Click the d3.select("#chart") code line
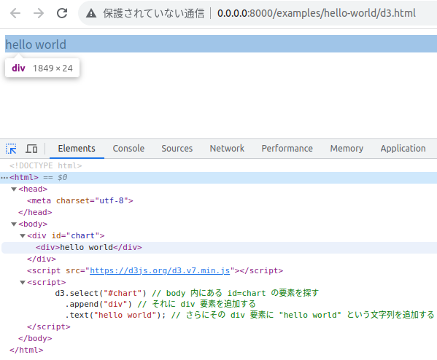Image resolution: width=437 pixels, height=360 pixels. point(187,293)
